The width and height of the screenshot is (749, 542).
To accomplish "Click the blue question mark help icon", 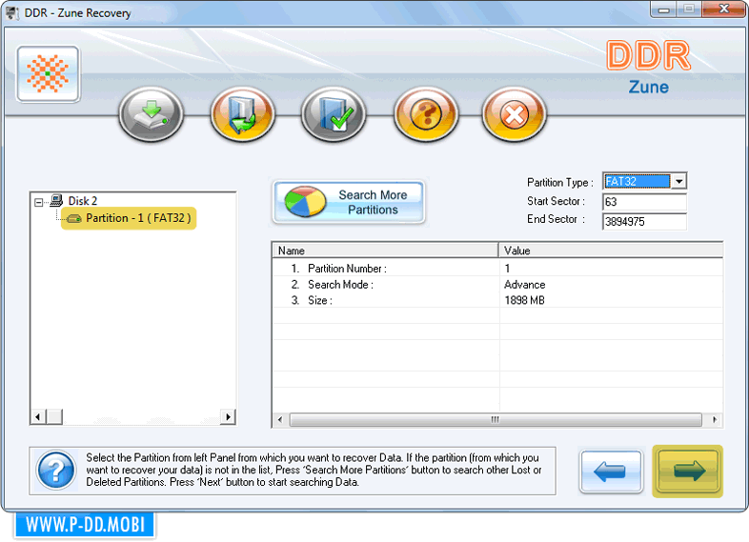I will pos(56,471).
